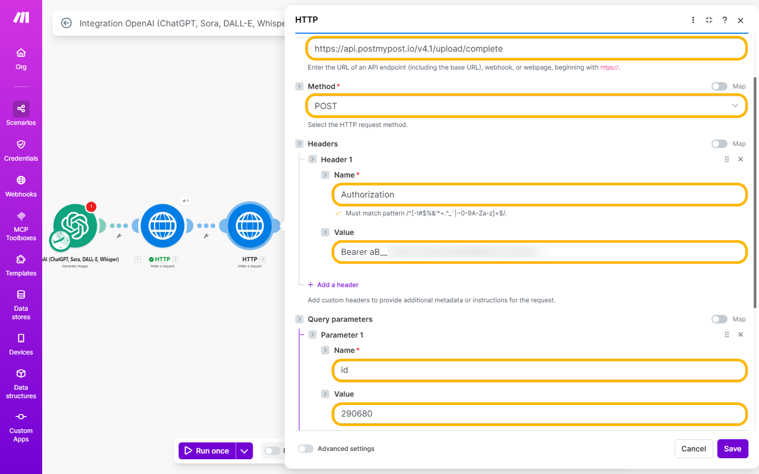Click the back arrow beside scenario title
The image size is (759, 474).
tap(66, 23)
